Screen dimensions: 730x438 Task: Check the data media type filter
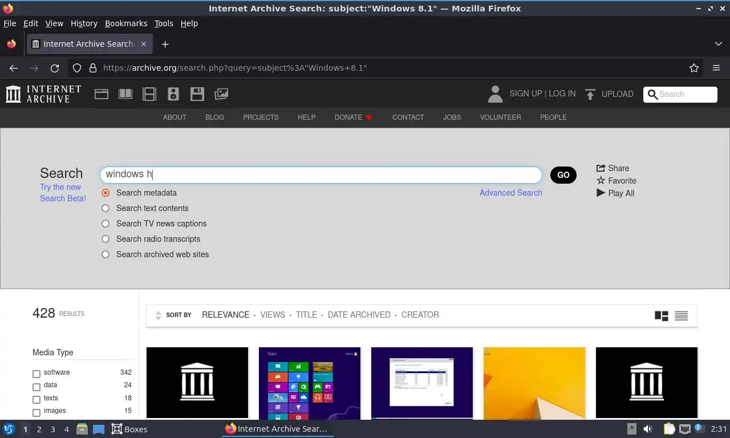[36, 387]
